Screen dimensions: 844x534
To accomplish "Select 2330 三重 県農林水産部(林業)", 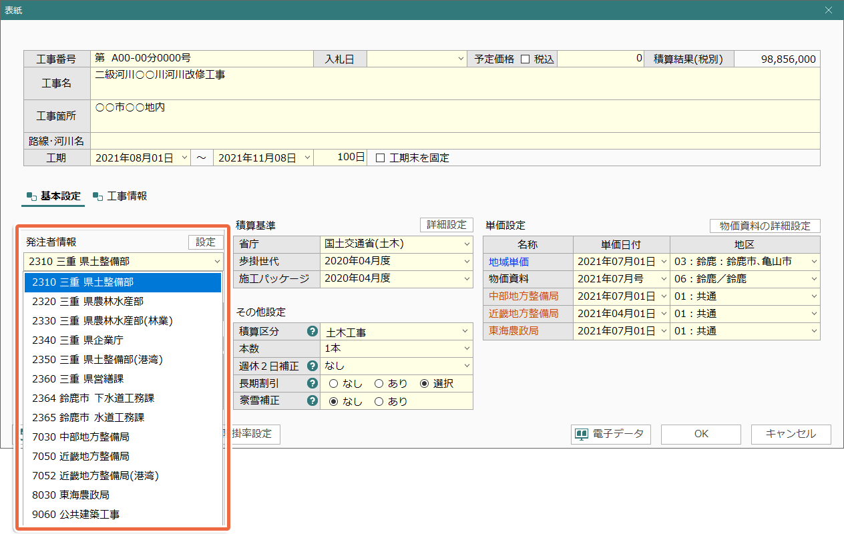I will pos(123,321).
